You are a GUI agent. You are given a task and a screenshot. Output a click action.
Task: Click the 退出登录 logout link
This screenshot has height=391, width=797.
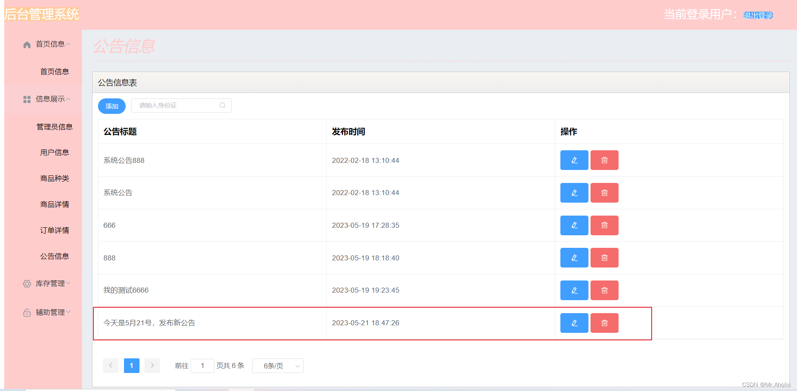tap(758, 15)
